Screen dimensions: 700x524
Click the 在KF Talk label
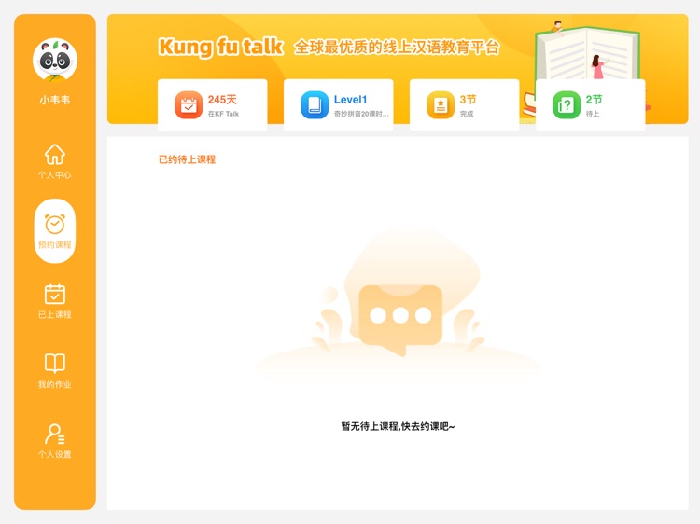(223, 114)
